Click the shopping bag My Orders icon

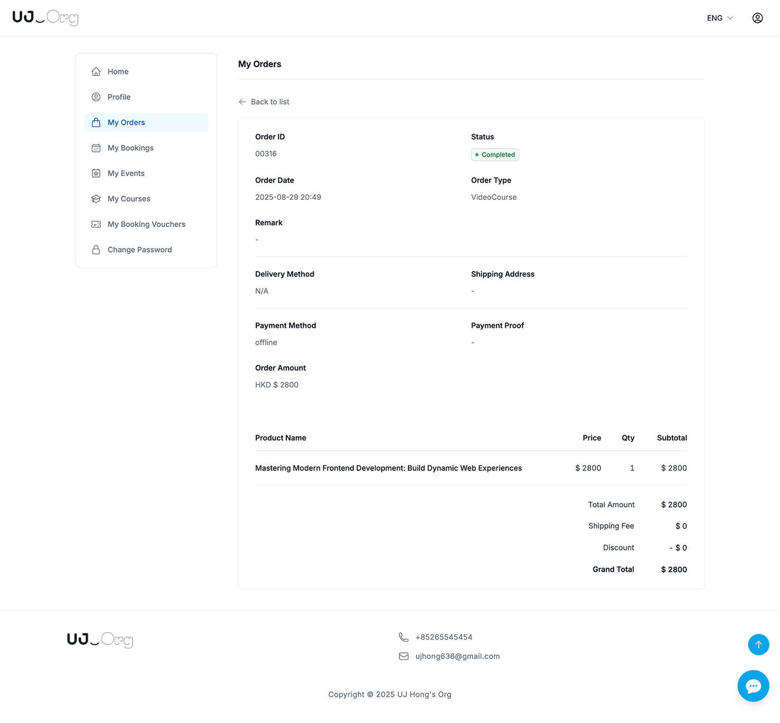tap(96, 122)
